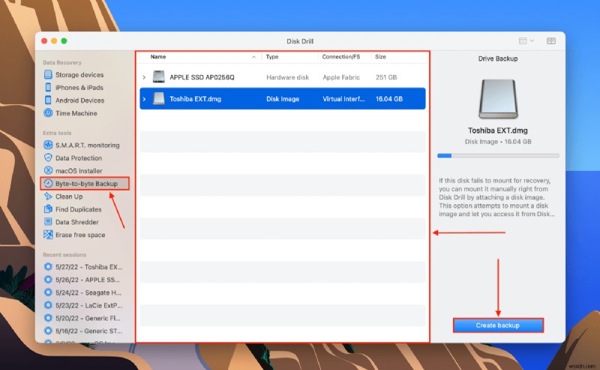Screen dimensions: 600x370
Task: Click the Byte-to-byte Backup clock icon
Action: click(48, 183)
